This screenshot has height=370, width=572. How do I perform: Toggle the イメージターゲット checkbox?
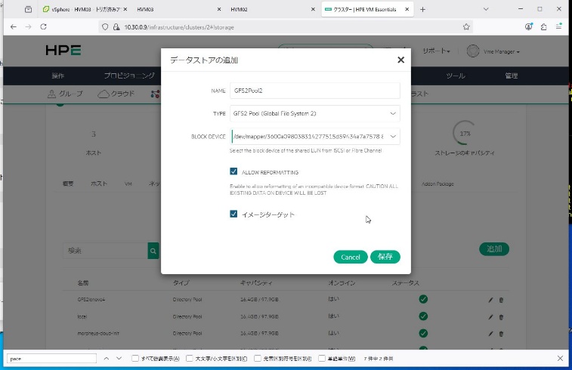click(x=234, y=214)
